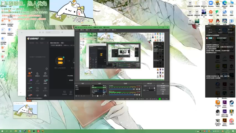Viewport: 236px width, 133px height.
Task: Click person-shaped tool icon in streaming companion
Action: tap(37, 73)
